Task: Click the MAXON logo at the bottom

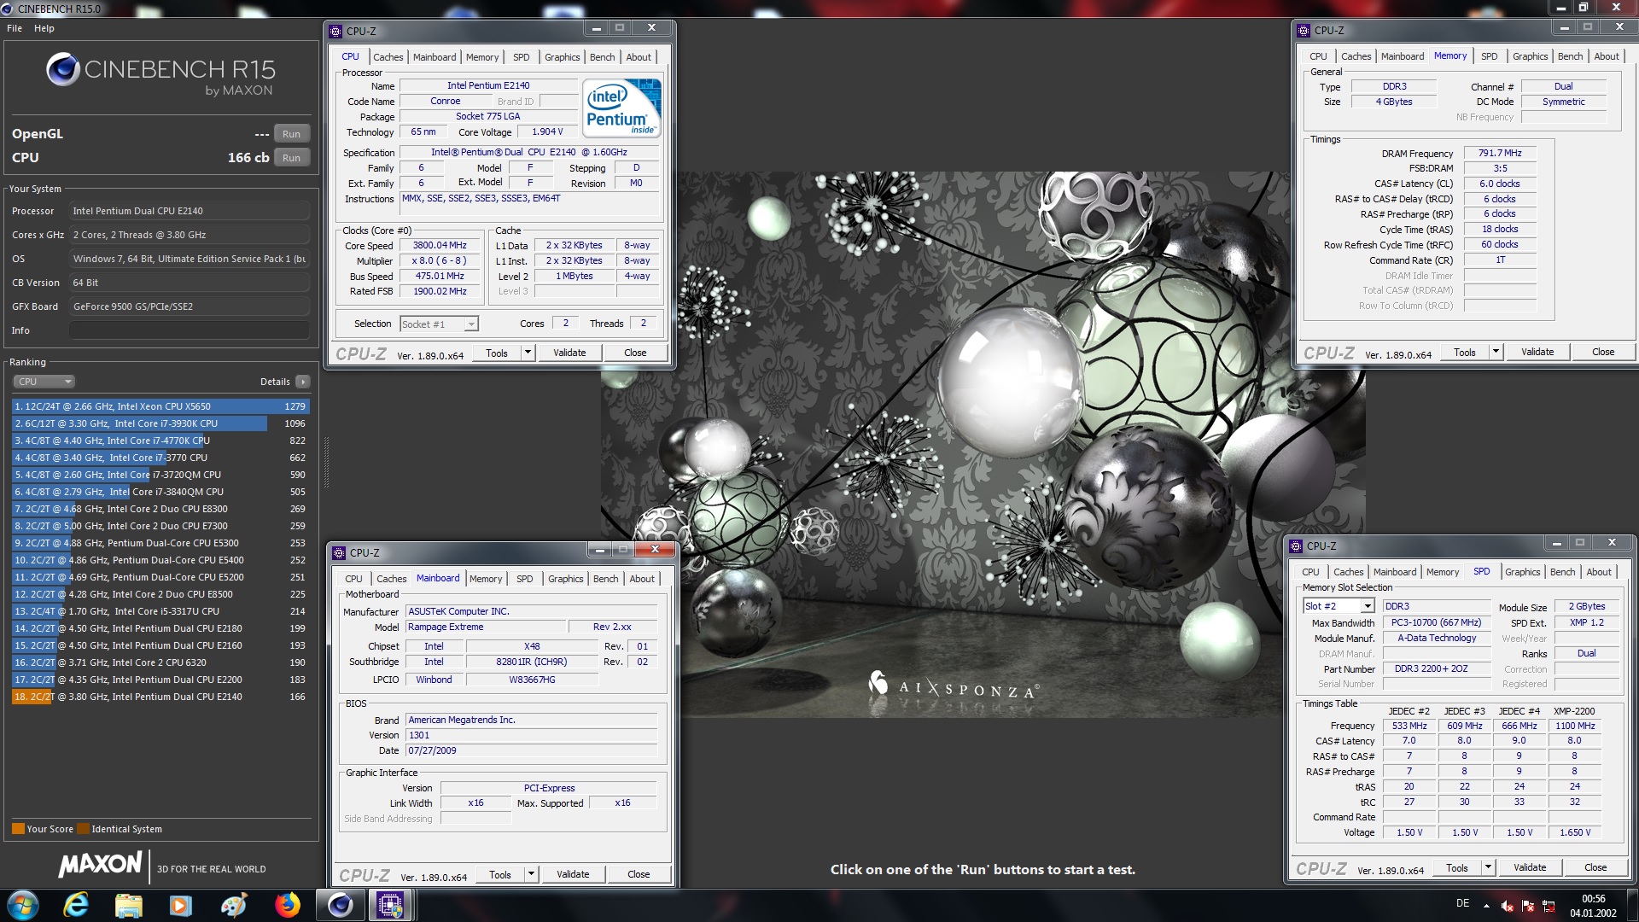Action: click(101, 864)
